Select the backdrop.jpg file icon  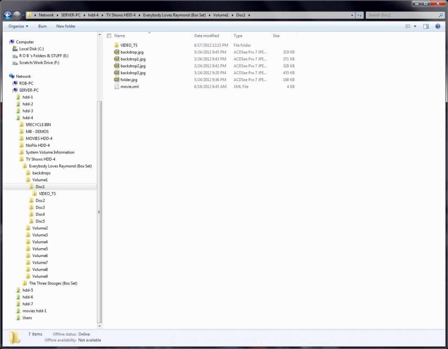[x=116, y=52]
